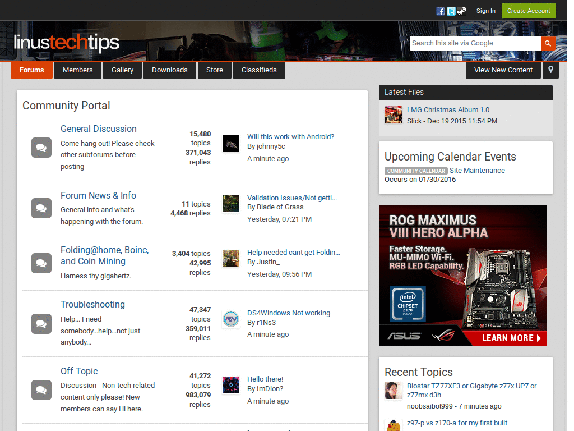
Task: Click '15,480 topics' count in General Discussion
Action: point(200,139)
